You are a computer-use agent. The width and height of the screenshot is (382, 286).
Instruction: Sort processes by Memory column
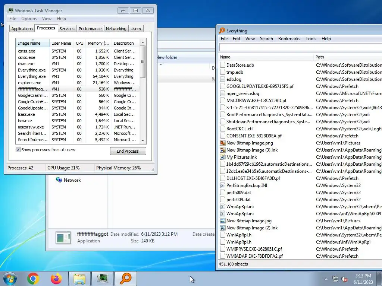tap(98, 43)
